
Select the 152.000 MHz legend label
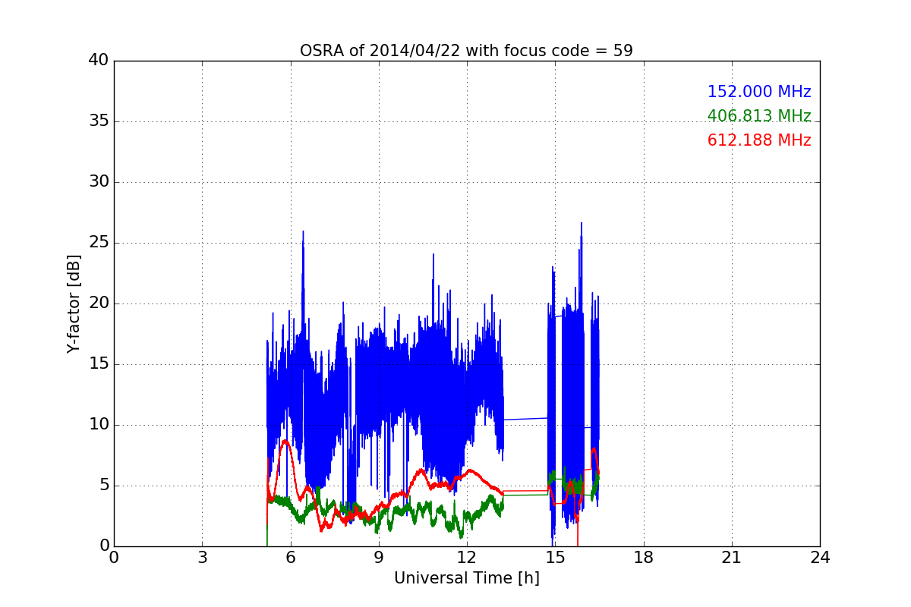coord(759,92)
